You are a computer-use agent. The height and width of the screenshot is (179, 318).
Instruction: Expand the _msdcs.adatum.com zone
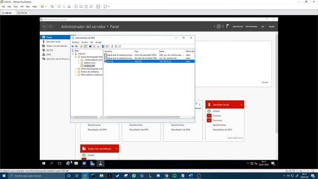click(79, 60)
